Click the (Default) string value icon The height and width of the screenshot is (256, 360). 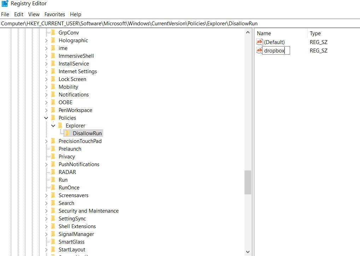click(259, 42)
